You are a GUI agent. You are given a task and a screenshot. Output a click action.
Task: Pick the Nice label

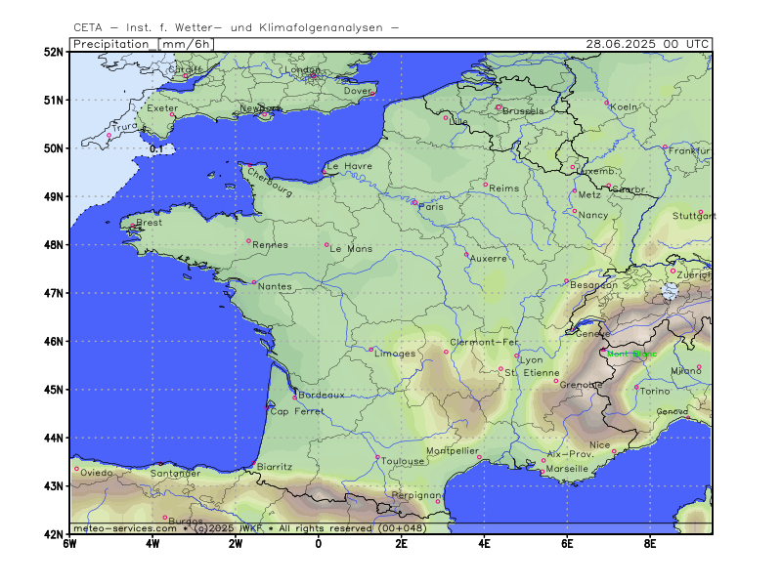600,445
